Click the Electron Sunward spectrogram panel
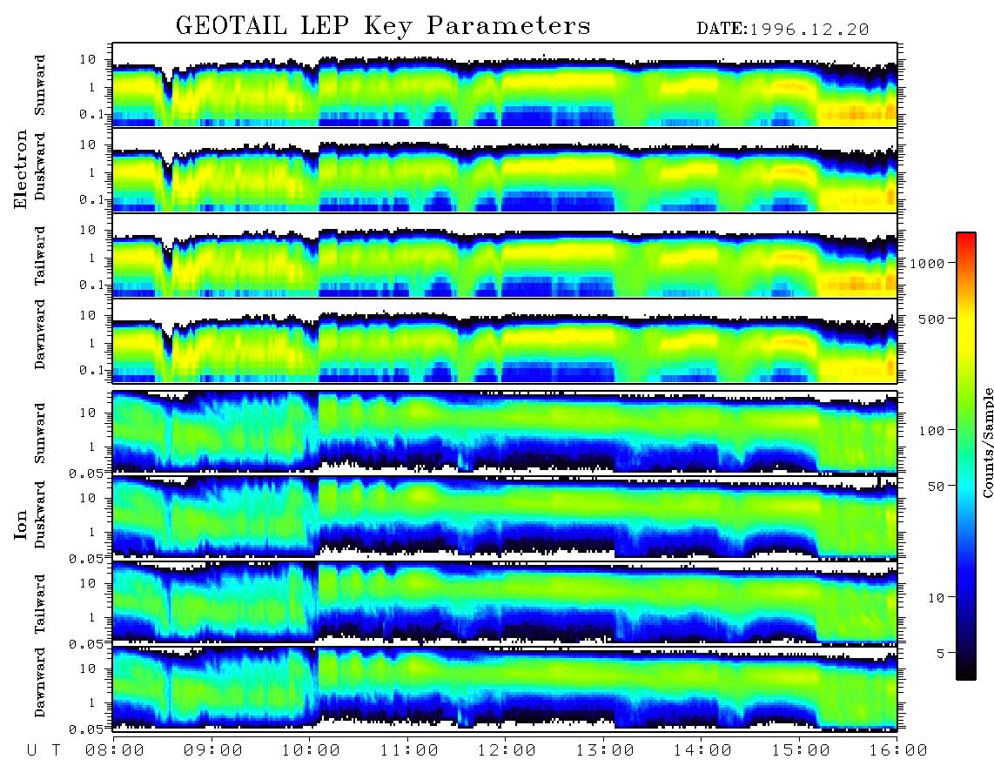The height and width of the screenshot is (766, 994). click(505, 85)
